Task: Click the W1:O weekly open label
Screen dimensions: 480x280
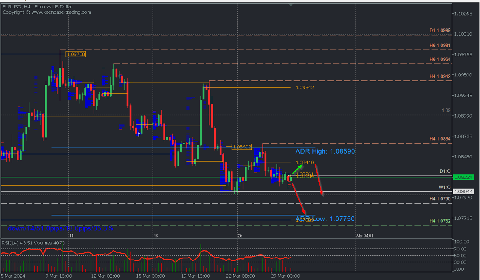Action: tap(445, 187)
